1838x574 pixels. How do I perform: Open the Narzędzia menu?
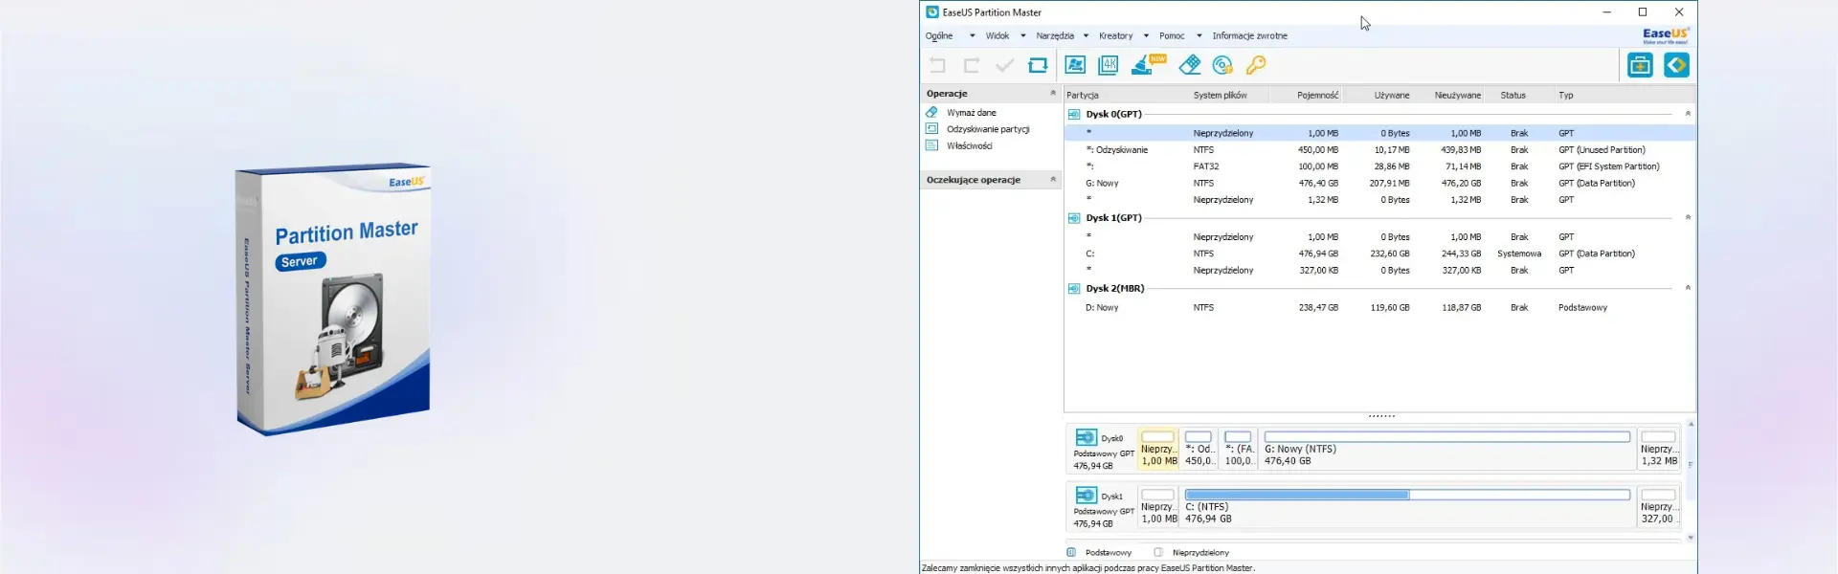click(1055, 36)
